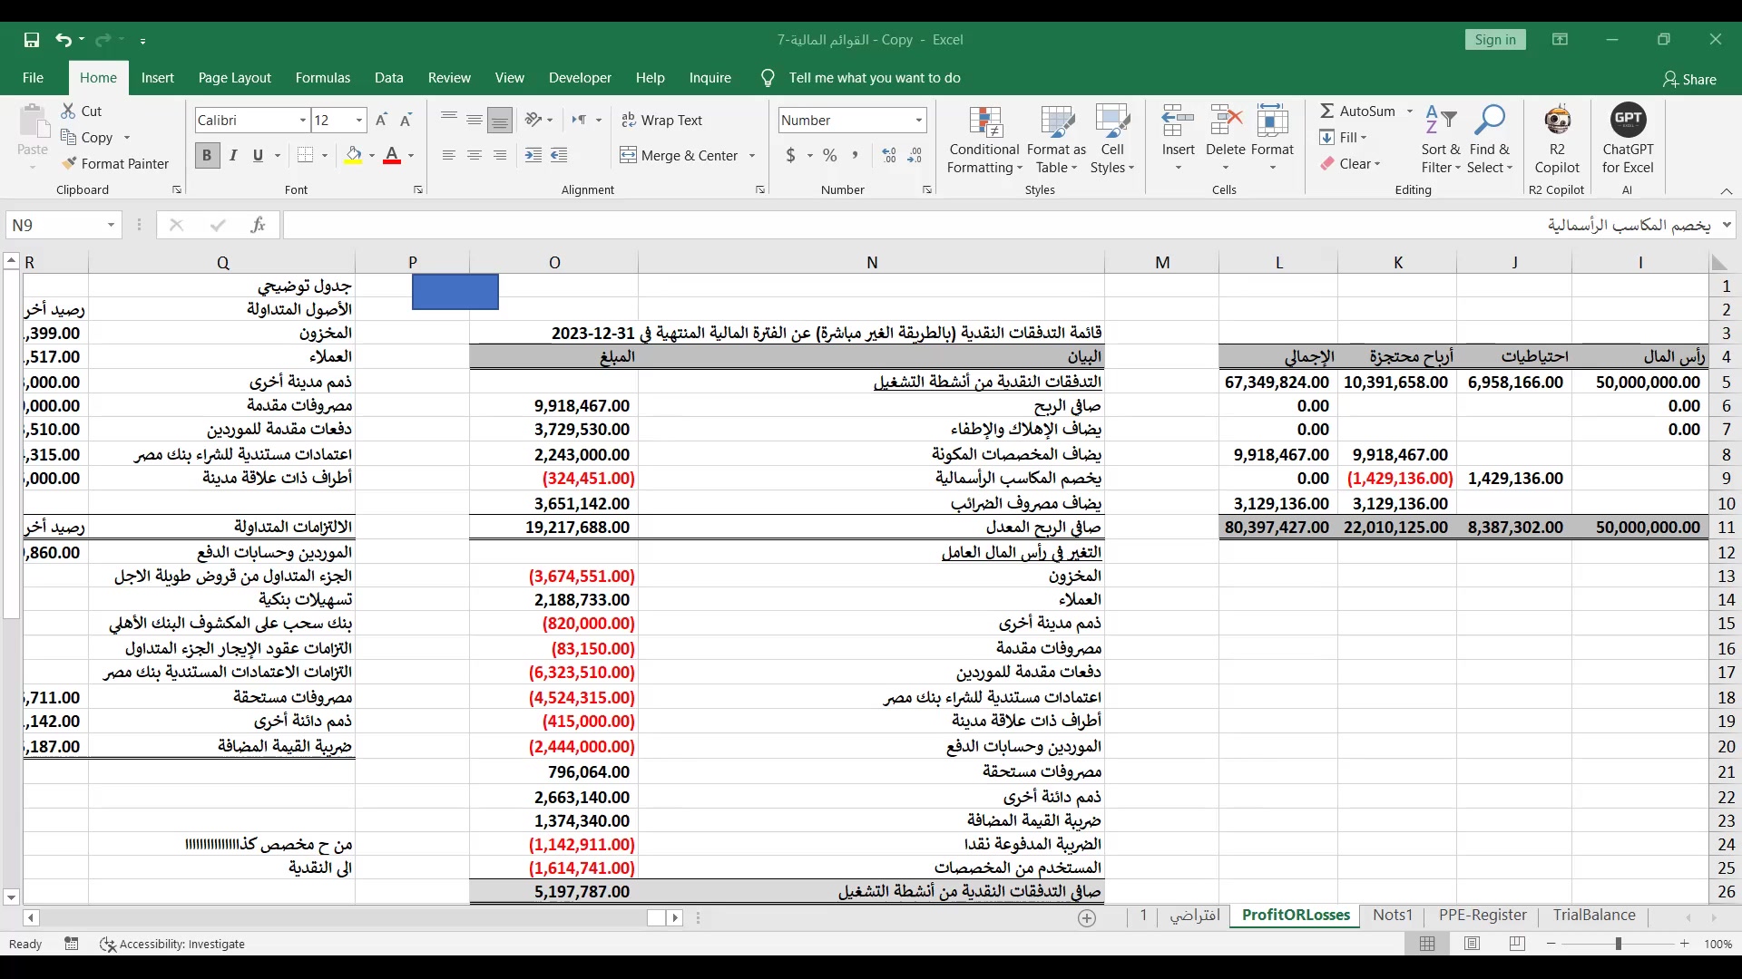Toggle Middle Align alignment

coord(474,120)
